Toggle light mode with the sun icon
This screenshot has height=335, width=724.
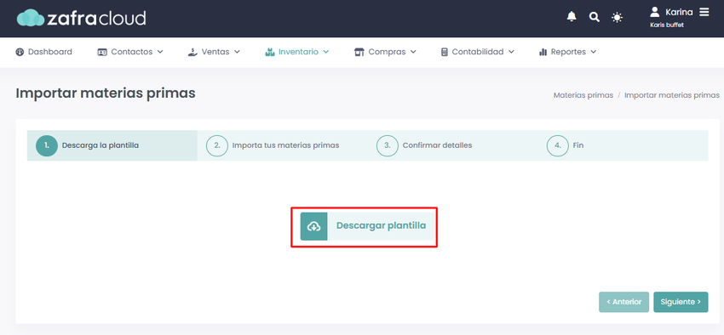pos(617,18)
